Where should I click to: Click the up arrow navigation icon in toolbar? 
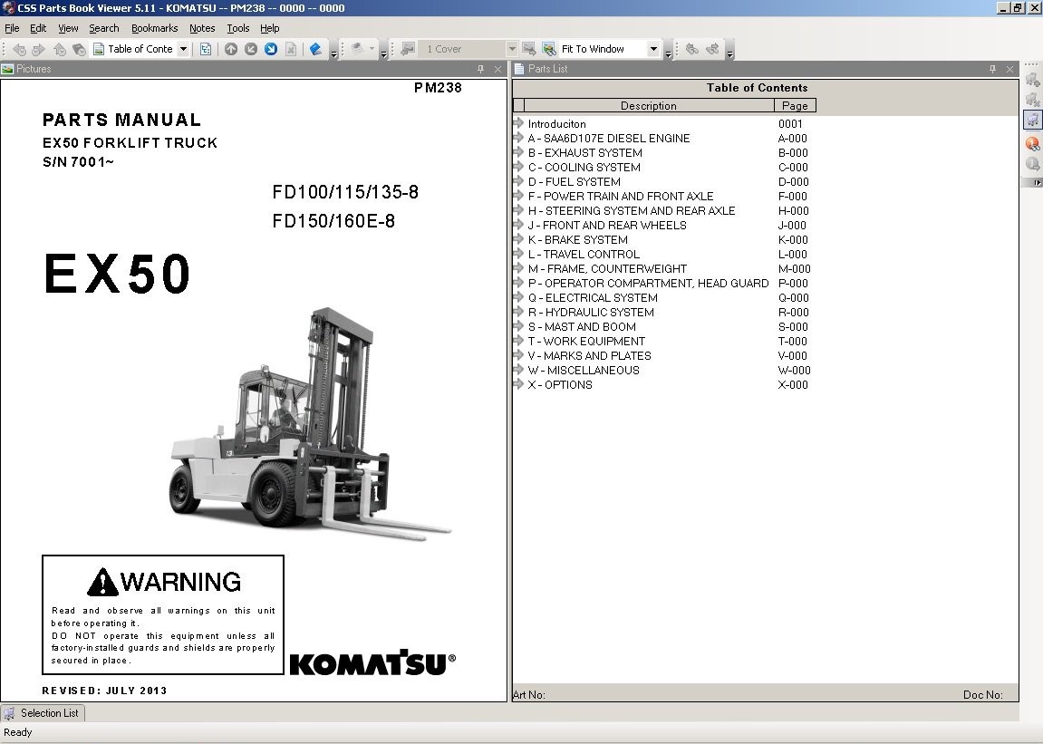coord(231,49)
